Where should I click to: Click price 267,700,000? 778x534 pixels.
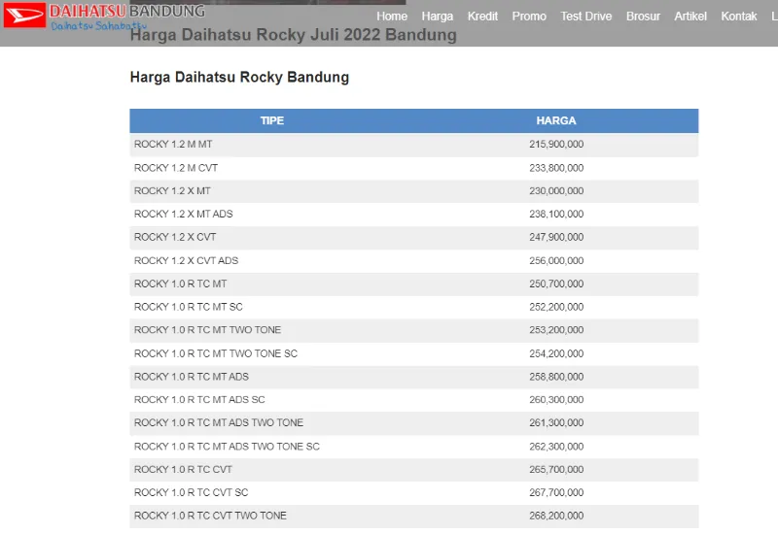(x=556, y=493)
